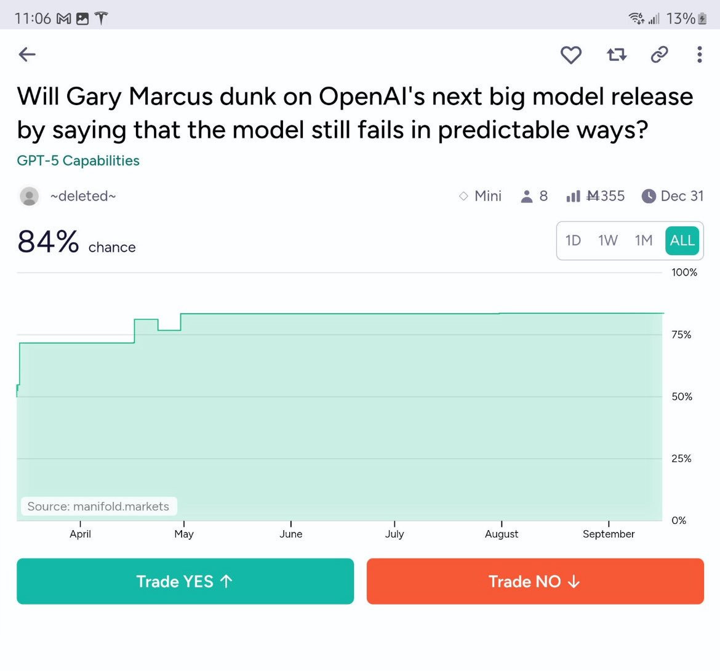The image size is (720, 671).
Task: Click the chart line near May
Action: (183, 314)
